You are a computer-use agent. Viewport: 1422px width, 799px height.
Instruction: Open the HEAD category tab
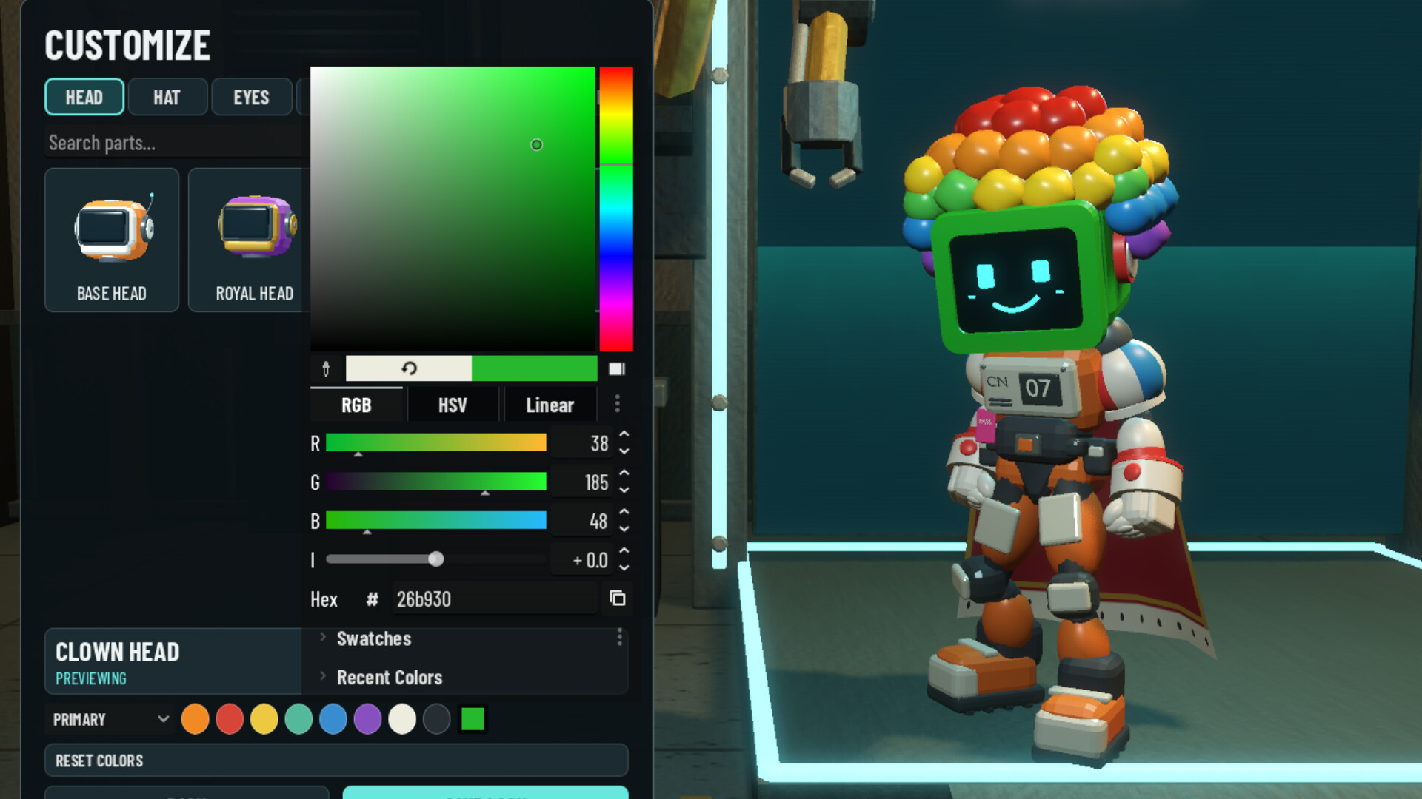click(x=84, y=97)
